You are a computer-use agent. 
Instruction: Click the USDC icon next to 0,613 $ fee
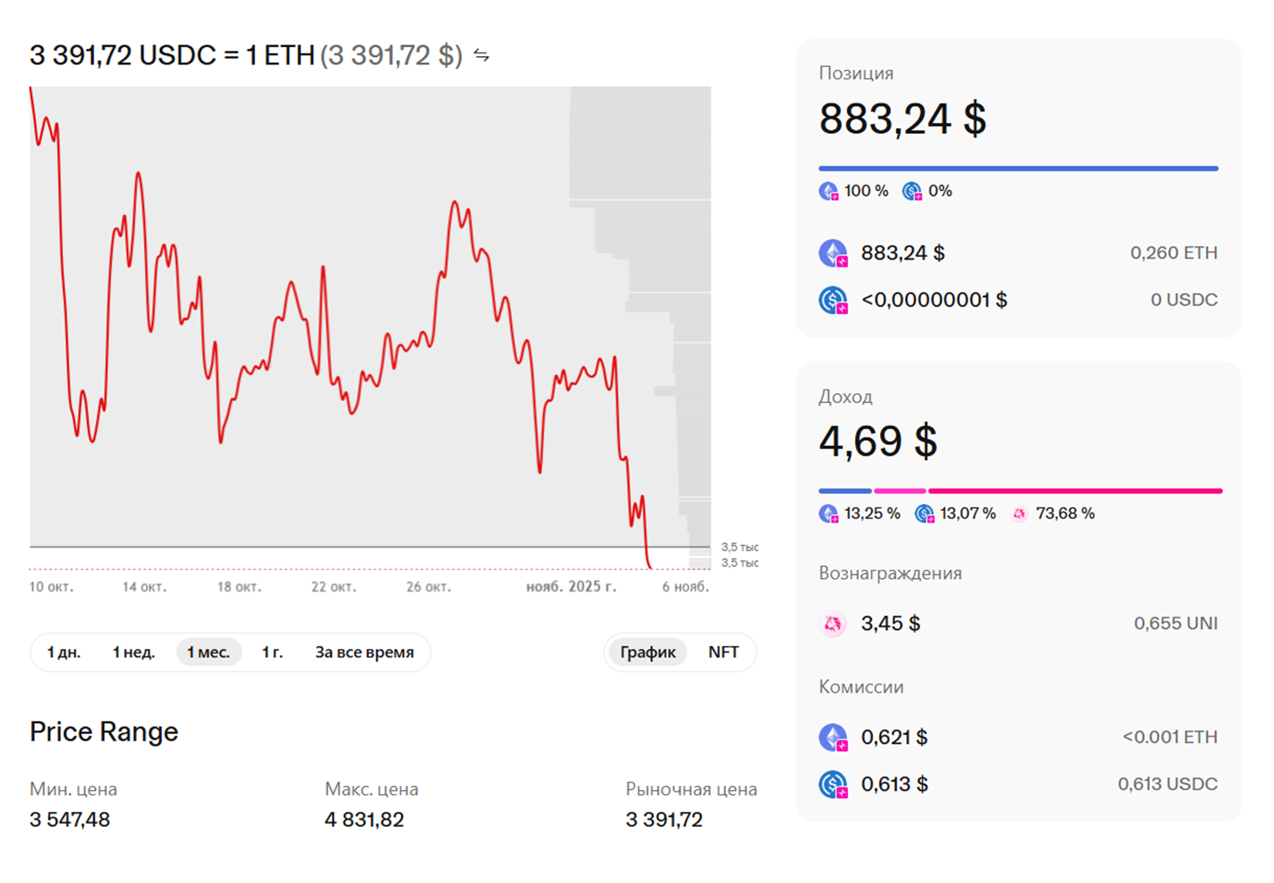pyautogui.click(x=833, y=784)
